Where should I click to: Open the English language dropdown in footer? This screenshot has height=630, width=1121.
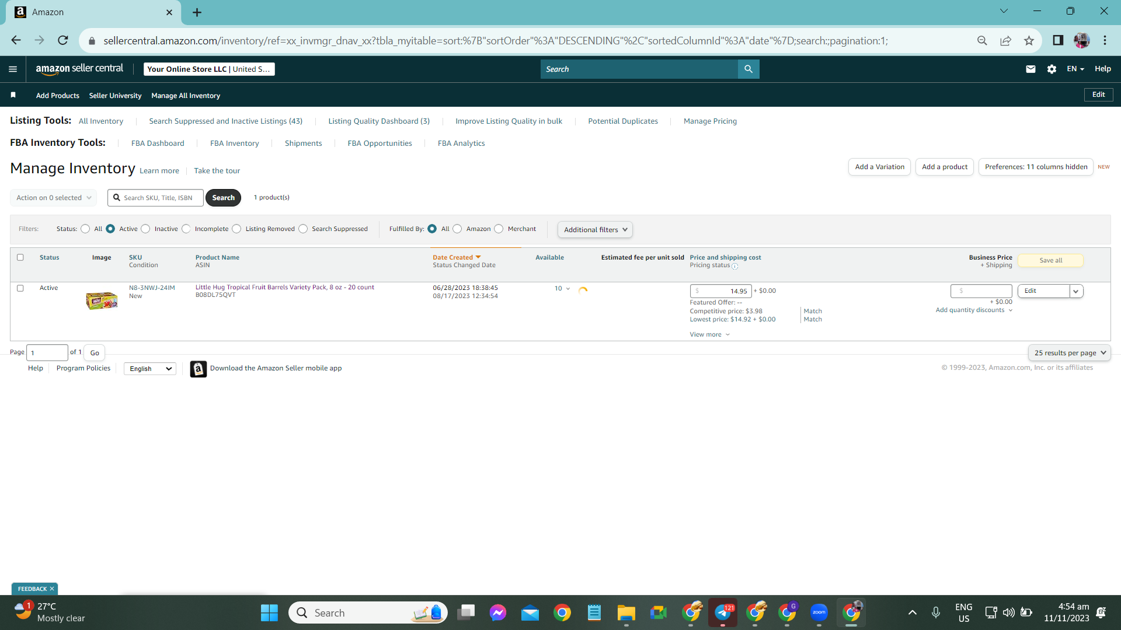tap(150, 369)
